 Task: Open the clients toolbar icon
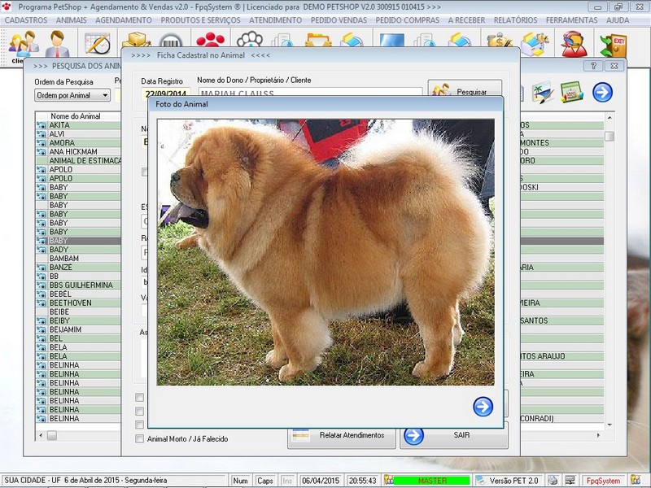point(24,45)
